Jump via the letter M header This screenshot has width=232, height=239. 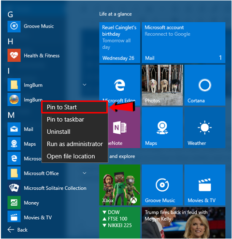11,115
